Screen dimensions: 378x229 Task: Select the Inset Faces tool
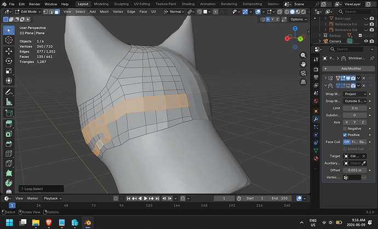(9, 134)
